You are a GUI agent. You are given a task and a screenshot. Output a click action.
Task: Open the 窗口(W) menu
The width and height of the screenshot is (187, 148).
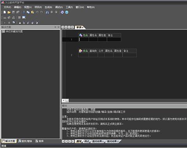pos(80,7)
